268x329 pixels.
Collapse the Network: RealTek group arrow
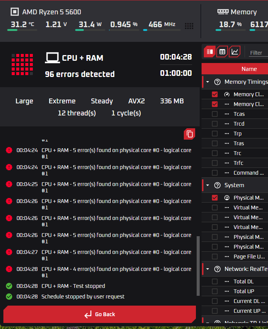pyautogui.click(x=208, y=269)
